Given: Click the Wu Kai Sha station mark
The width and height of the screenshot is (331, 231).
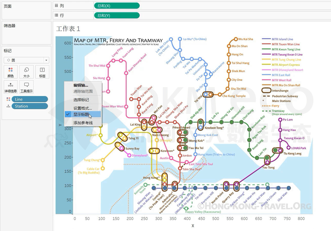Looking at the screenshot, I should [236, 39].
